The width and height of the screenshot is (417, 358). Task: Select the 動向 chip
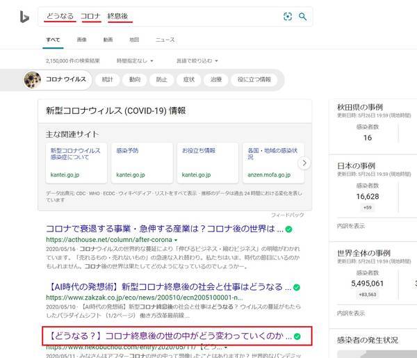pyautogui.click(x=135, y=79)
